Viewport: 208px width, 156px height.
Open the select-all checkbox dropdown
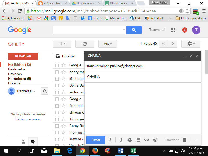point(64,44)
